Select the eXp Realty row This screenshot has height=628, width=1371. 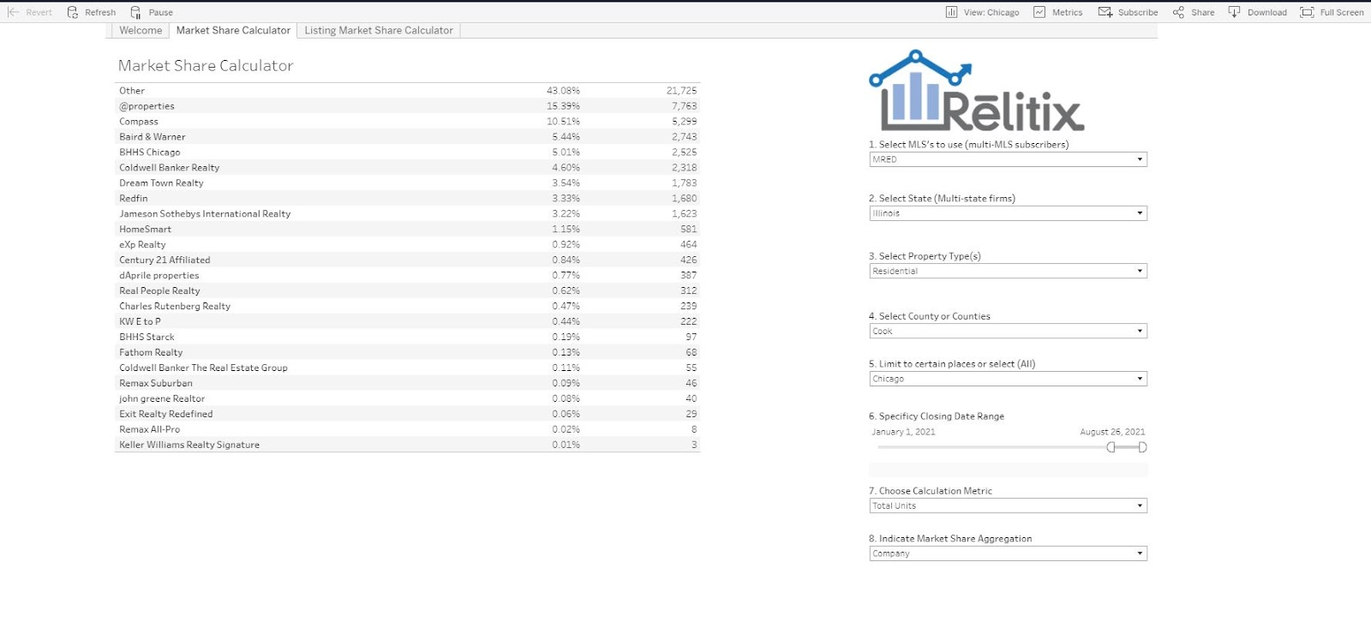click(x=408, y=245)
